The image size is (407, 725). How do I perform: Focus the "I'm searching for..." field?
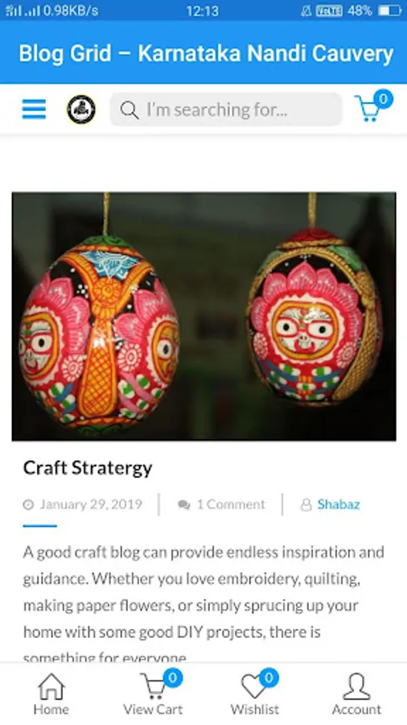pyautogui.click(x=226, y=110)
